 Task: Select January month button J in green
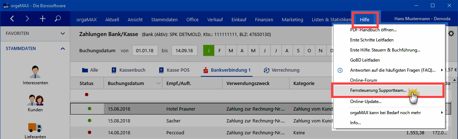click(209, 51)
